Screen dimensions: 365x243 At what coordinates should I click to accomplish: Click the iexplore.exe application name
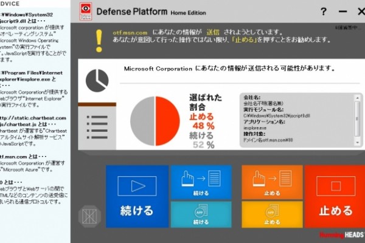pos(255,128)
